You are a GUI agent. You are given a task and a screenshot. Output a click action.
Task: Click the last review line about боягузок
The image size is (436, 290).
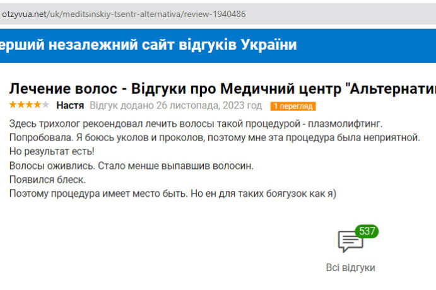tap(173, 194)
